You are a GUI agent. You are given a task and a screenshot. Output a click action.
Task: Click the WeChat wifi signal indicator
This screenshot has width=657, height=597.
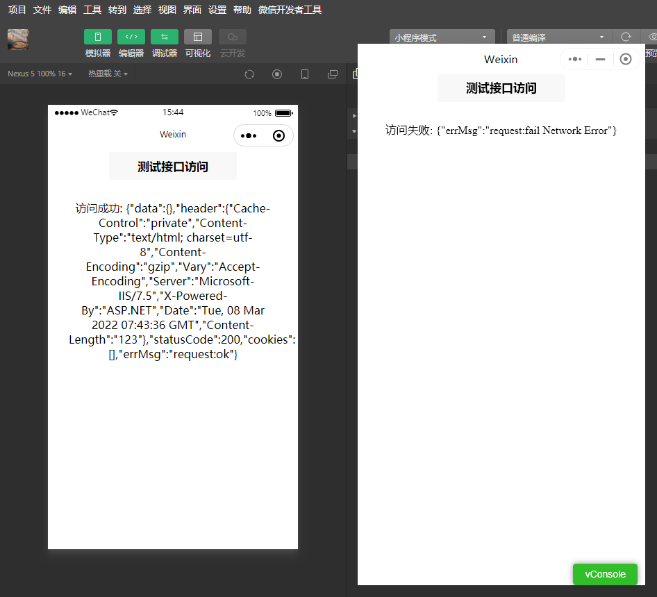pos(114,112)
